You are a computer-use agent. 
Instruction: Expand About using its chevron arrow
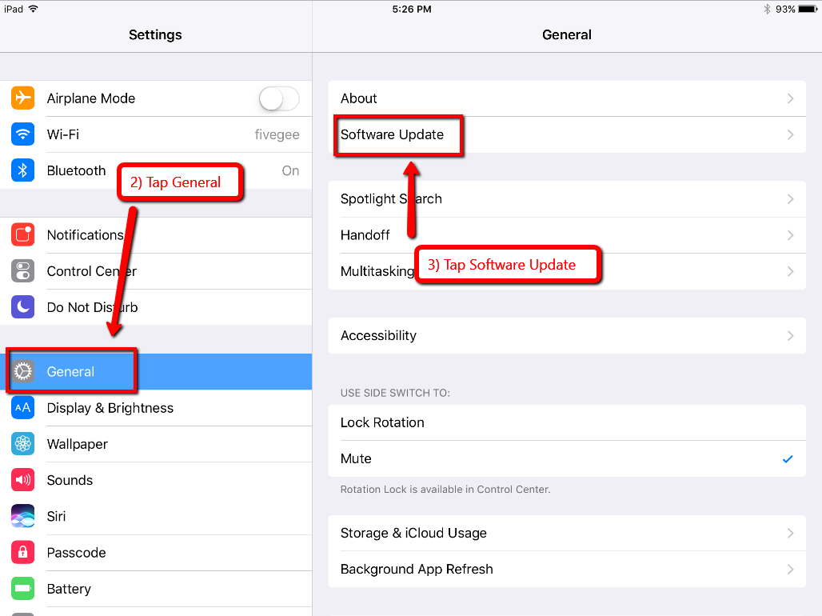pyautogui.click(x=790, y=98)
